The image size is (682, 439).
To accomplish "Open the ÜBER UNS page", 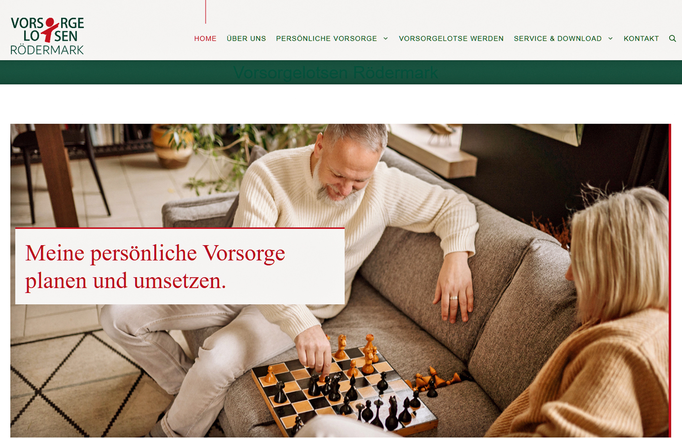I will tap(246, 38).
